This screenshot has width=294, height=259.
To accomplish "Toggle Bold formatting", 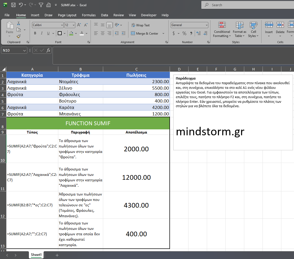I will (x=35, y=33).
